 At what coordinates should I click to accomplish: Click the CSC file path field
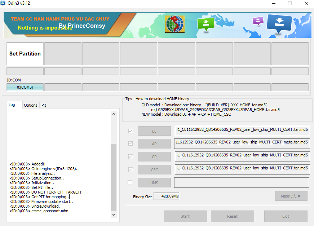242,169
